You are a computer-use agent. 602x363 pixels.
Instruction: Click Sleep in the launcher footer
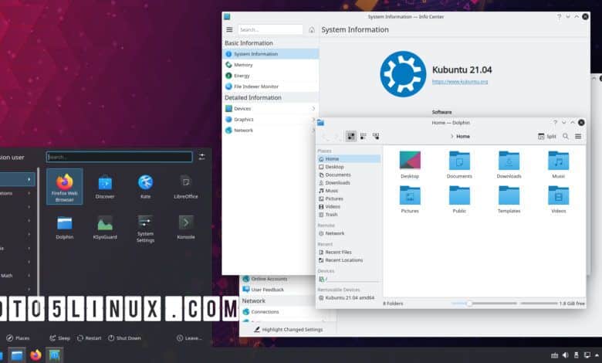tap(59, 338)
